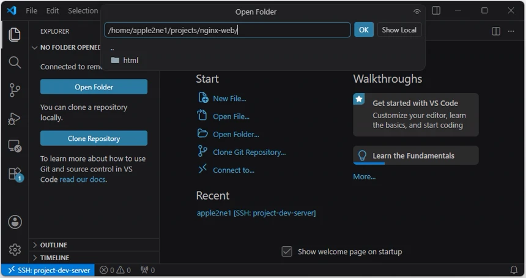Expand the TIMELINE section

click(54, 258)
